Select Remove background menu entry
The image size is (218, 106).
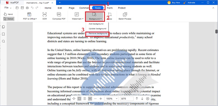98,34
